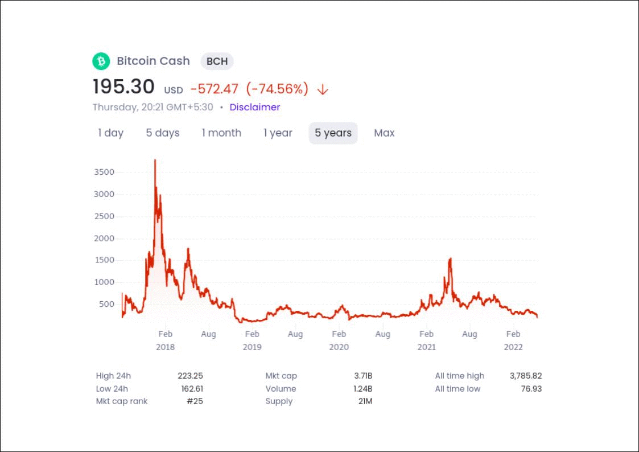Click the 2021 spike on the price chart

pos(450,259)
